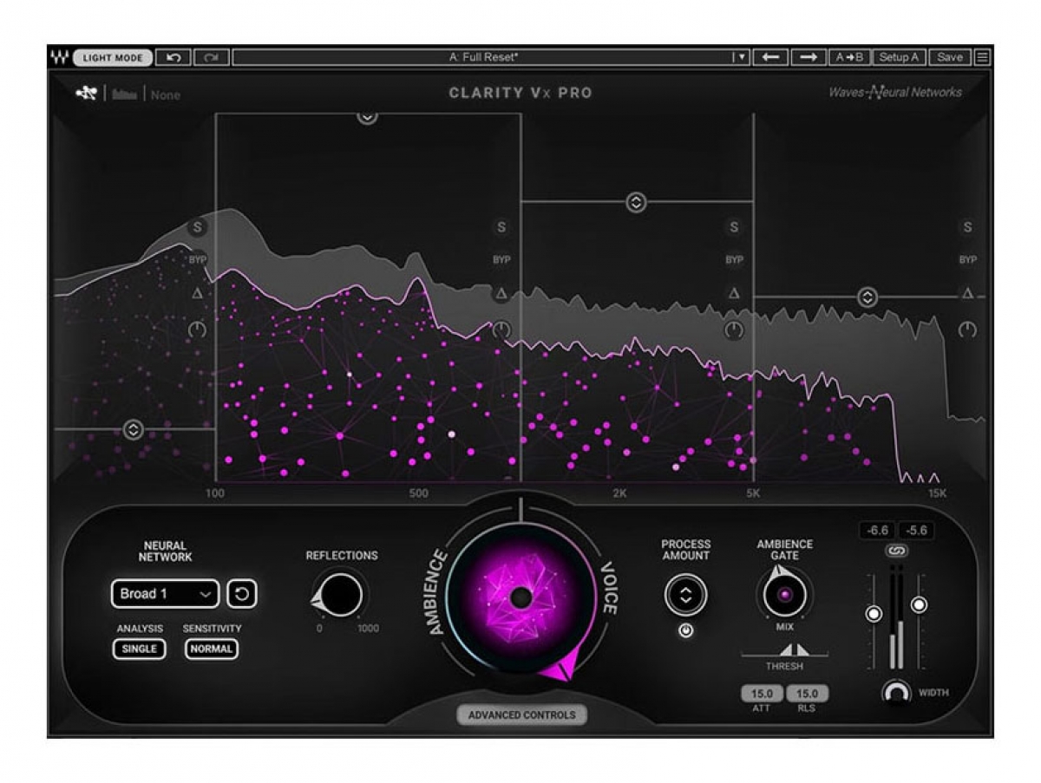1041x783 pixels.
Task: Click the output fader handle under -5.6
Action: coord(919,604)
